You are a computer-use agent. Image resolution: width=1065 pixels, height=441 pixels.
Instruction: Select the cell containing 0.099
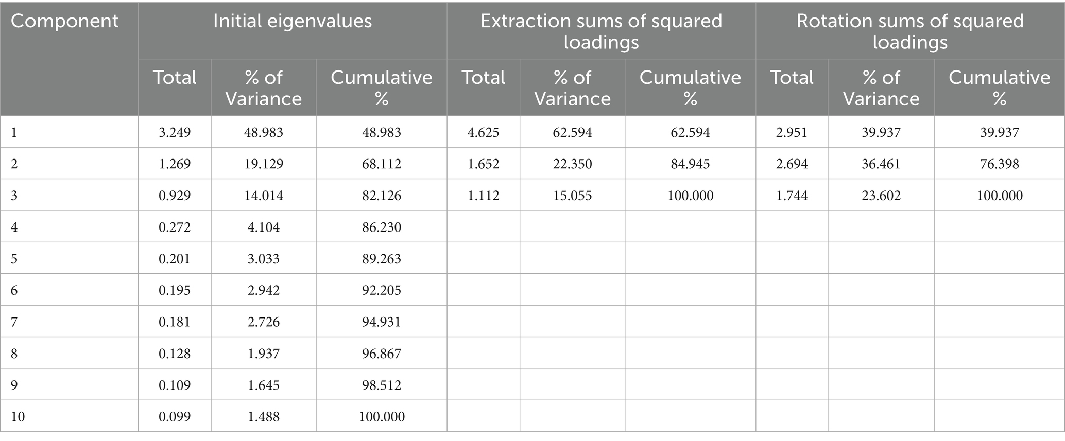click(x=175, y=416)
